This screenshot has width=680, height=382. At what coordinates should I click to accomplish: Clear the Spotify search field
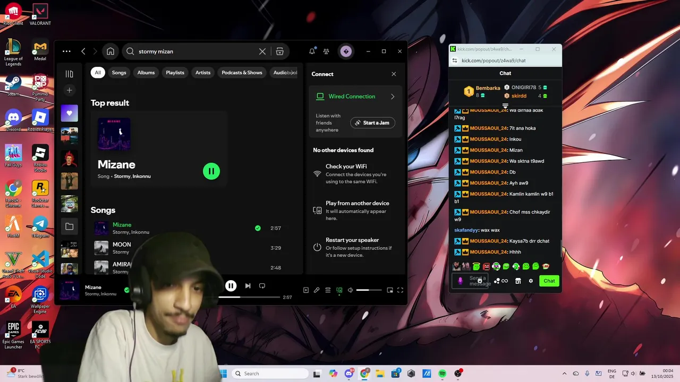pyautogui.click(x=262, y=51)
